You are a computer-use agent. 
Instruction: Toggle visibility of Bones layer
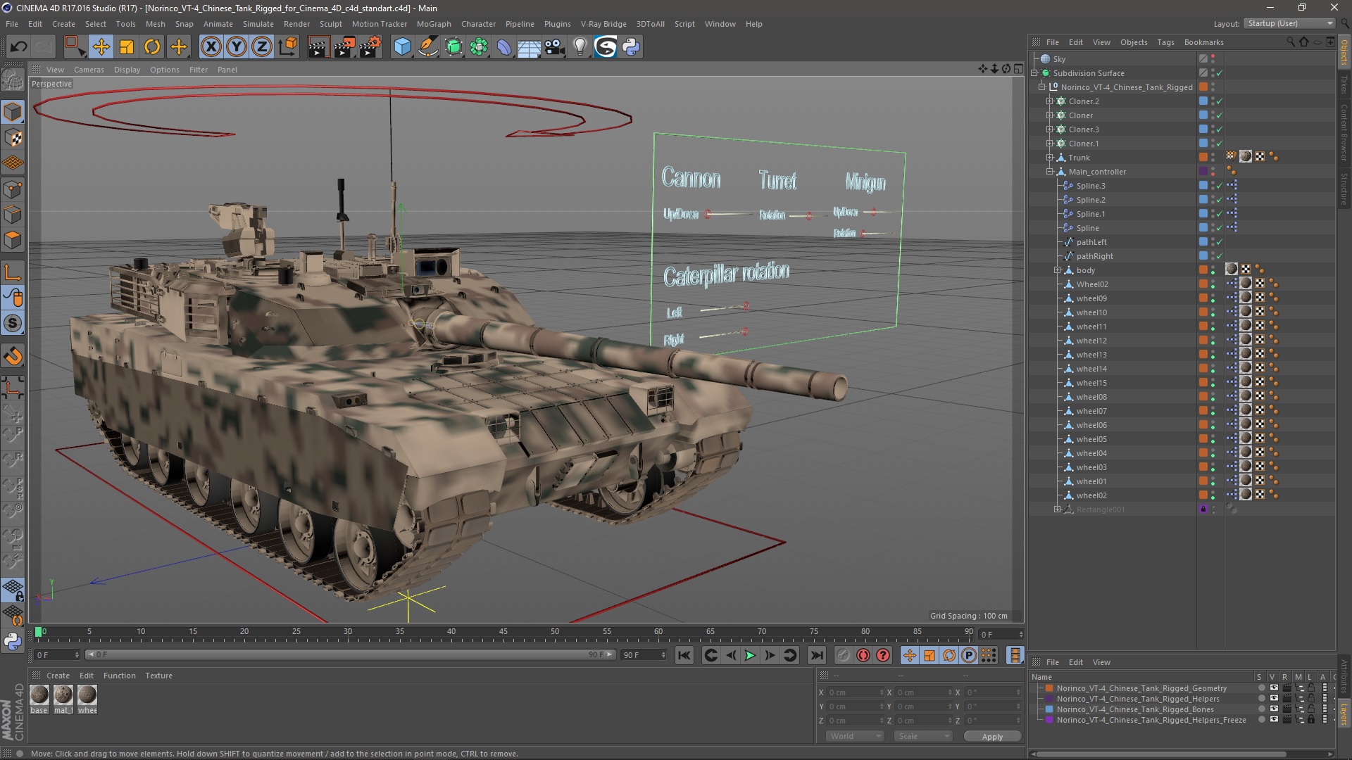(1273, 709)
